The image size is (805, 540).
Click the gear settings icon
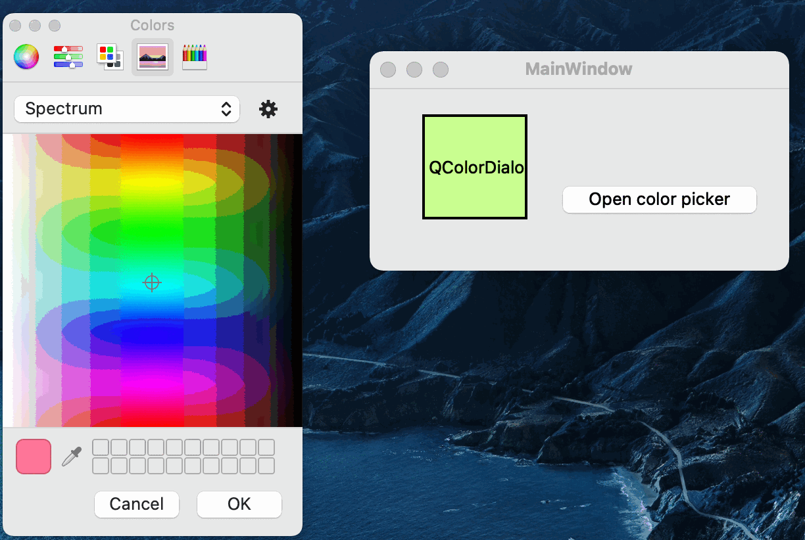click(x=268, y=109)
